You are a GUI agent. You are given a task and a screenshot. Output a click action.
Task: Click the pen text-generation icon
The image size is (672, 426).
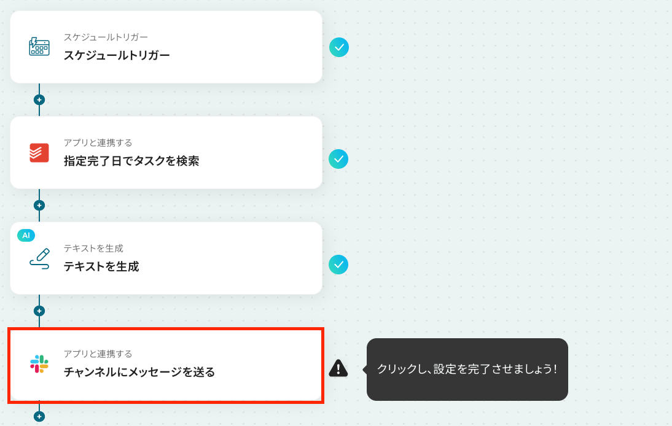[39, 258]
